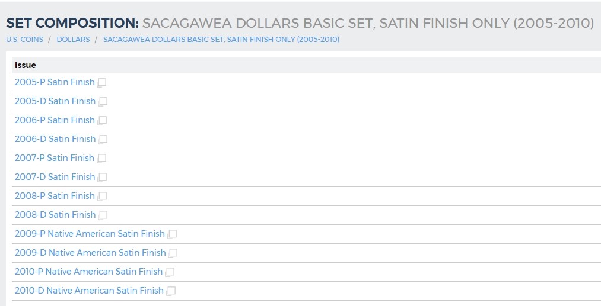Open the 2006-D Satin Finish link

tap(55, 139)
